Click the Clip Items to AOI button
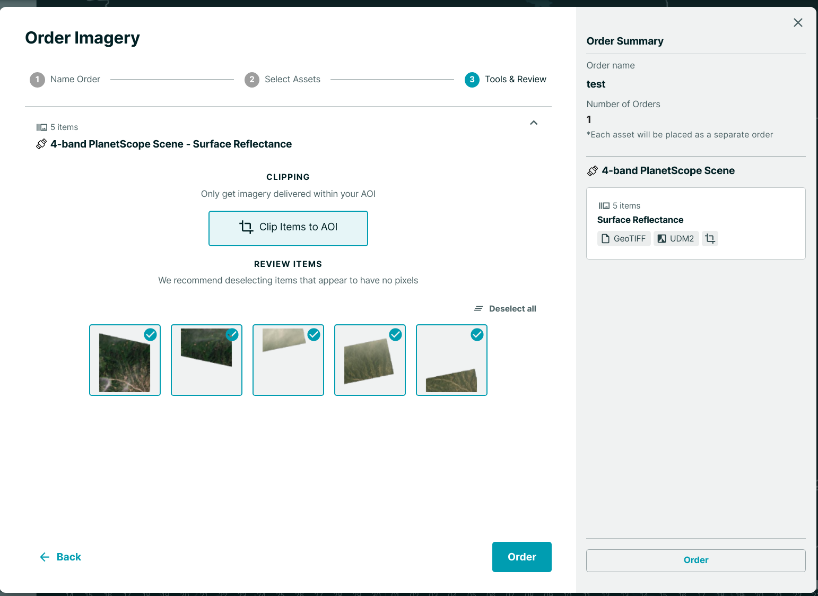The image size is (818, 596). click(x=288, y=228)
